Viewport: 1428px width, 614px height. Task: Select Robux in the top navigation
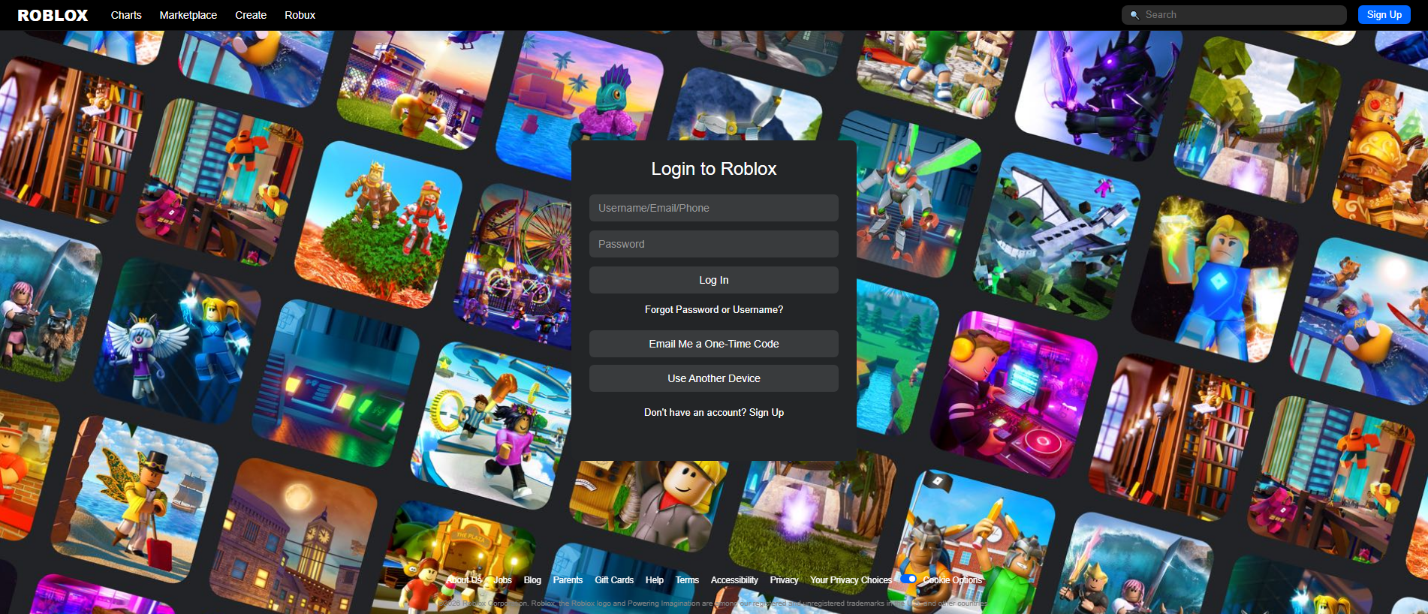300,15
